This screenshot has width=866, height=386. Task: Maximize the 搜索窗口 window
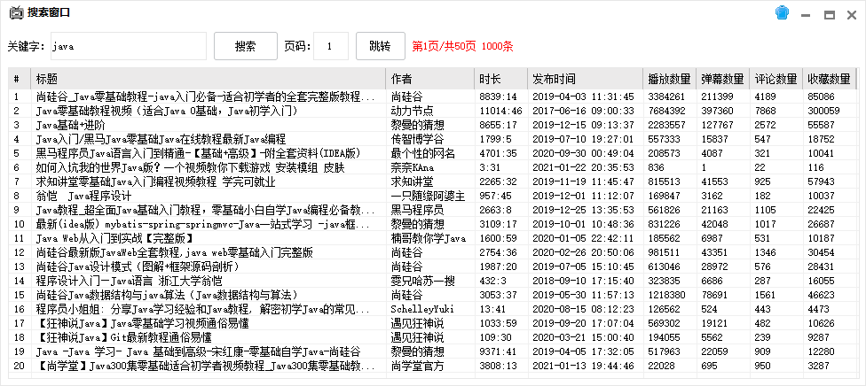[830, 13]
